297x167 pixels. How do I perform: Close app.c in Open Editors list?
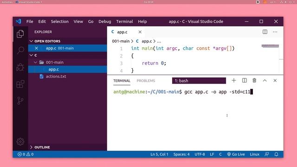coord(36,48)
